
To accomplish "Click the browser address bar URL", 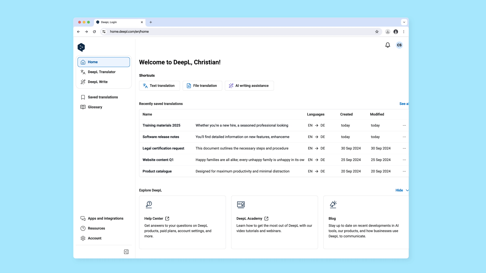I will (129, 32).
